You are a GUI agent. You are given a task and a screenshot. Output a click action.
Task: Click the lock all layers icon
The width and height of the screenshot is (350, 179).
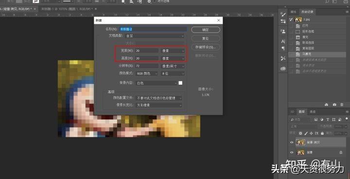[322, 133]
